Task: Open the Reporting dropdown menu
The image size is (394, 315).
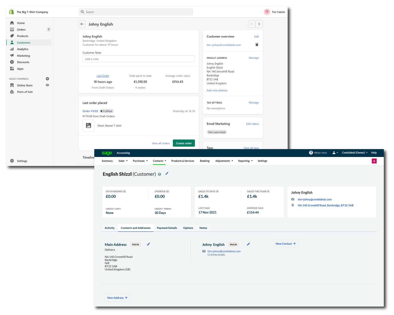Action: (x=245, y=161)
